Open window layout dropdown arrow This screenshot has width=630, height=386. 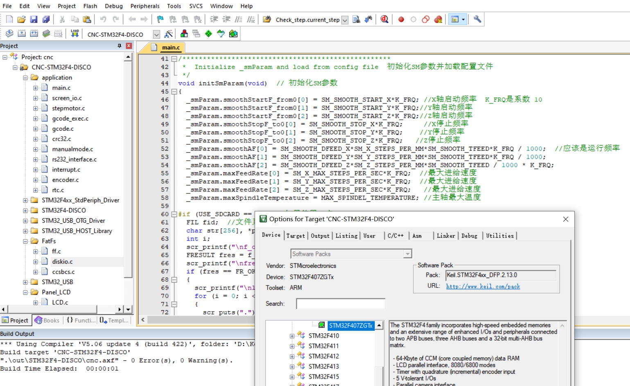(x=463, y=19)
